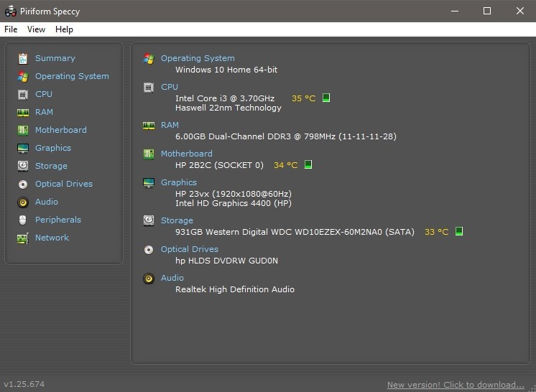Select Summary in the sidebar
536x392 pixels.
pyautogui.click(x=55, y=58)
